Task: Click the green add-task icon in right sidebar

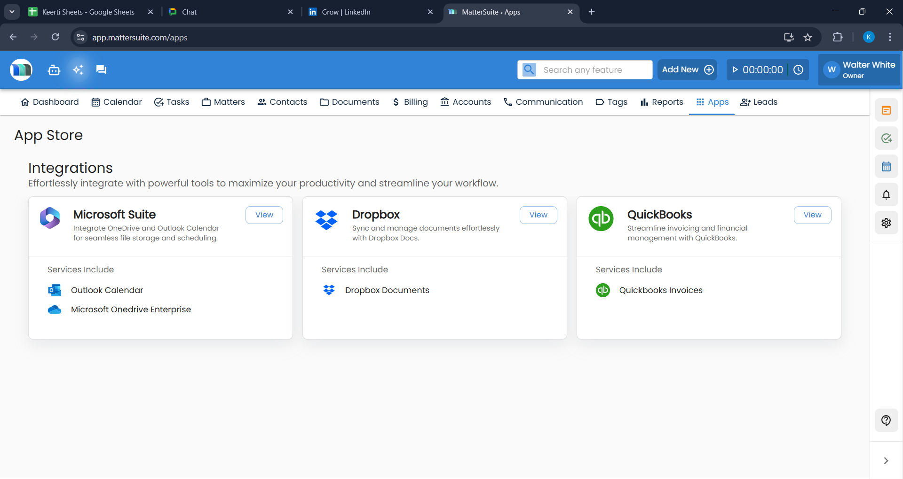Action: click(x=887, y=138)
